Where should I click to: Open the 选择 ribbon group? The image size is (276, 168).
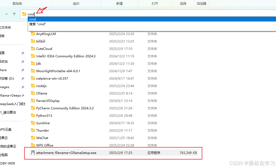coord(183,3)
